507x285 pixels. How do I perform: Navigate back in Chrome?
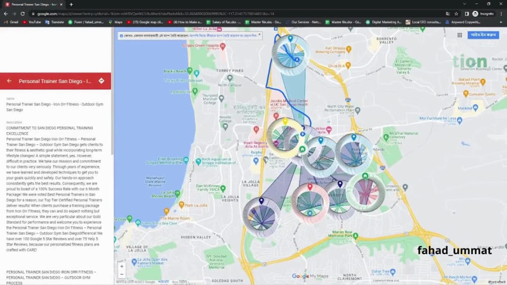pos(6,14)
